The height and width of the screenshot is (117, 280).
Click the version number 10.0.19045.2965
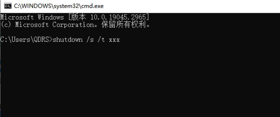(x=118, y=17)
